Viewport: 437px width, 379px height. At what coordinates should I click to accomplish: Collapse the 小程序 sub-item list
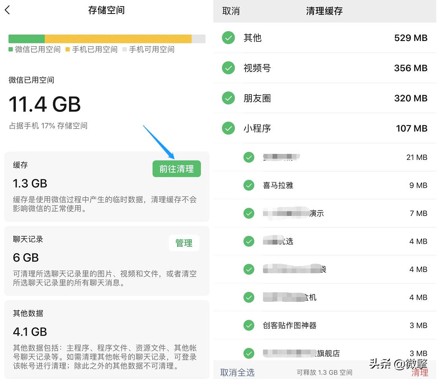click(x=257, y=128)
